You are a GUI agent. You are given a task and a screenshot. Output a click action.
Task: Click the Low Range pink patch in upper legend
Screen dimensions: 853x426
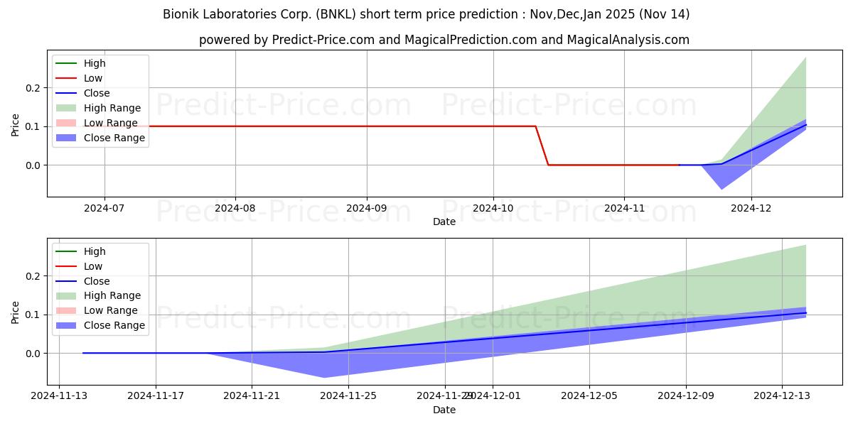click(x=68, y=123)
